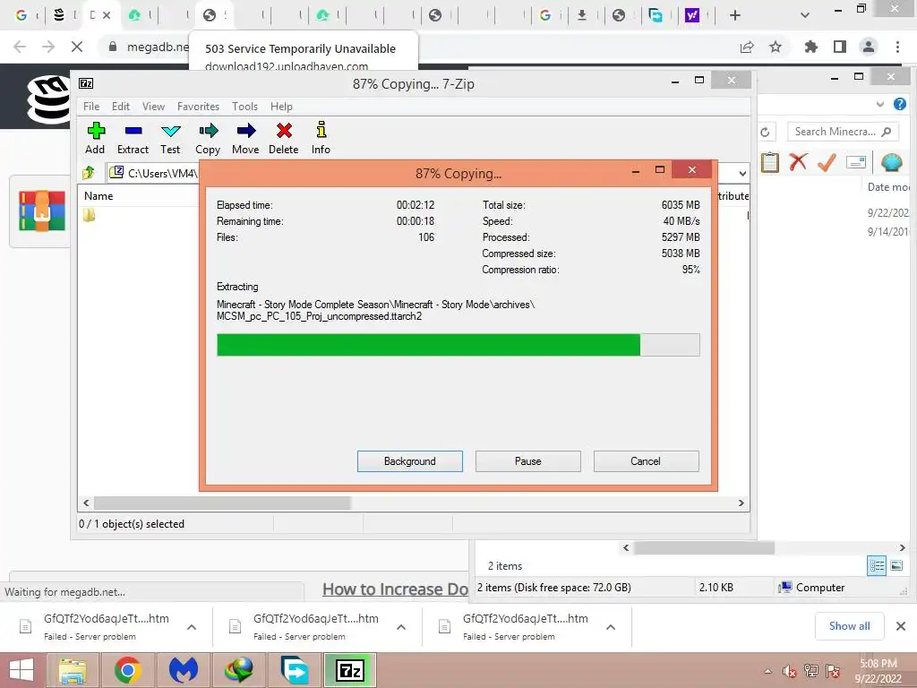917x688 pixels.
Task: Open options for second failed download
Action: pos(401,627)
